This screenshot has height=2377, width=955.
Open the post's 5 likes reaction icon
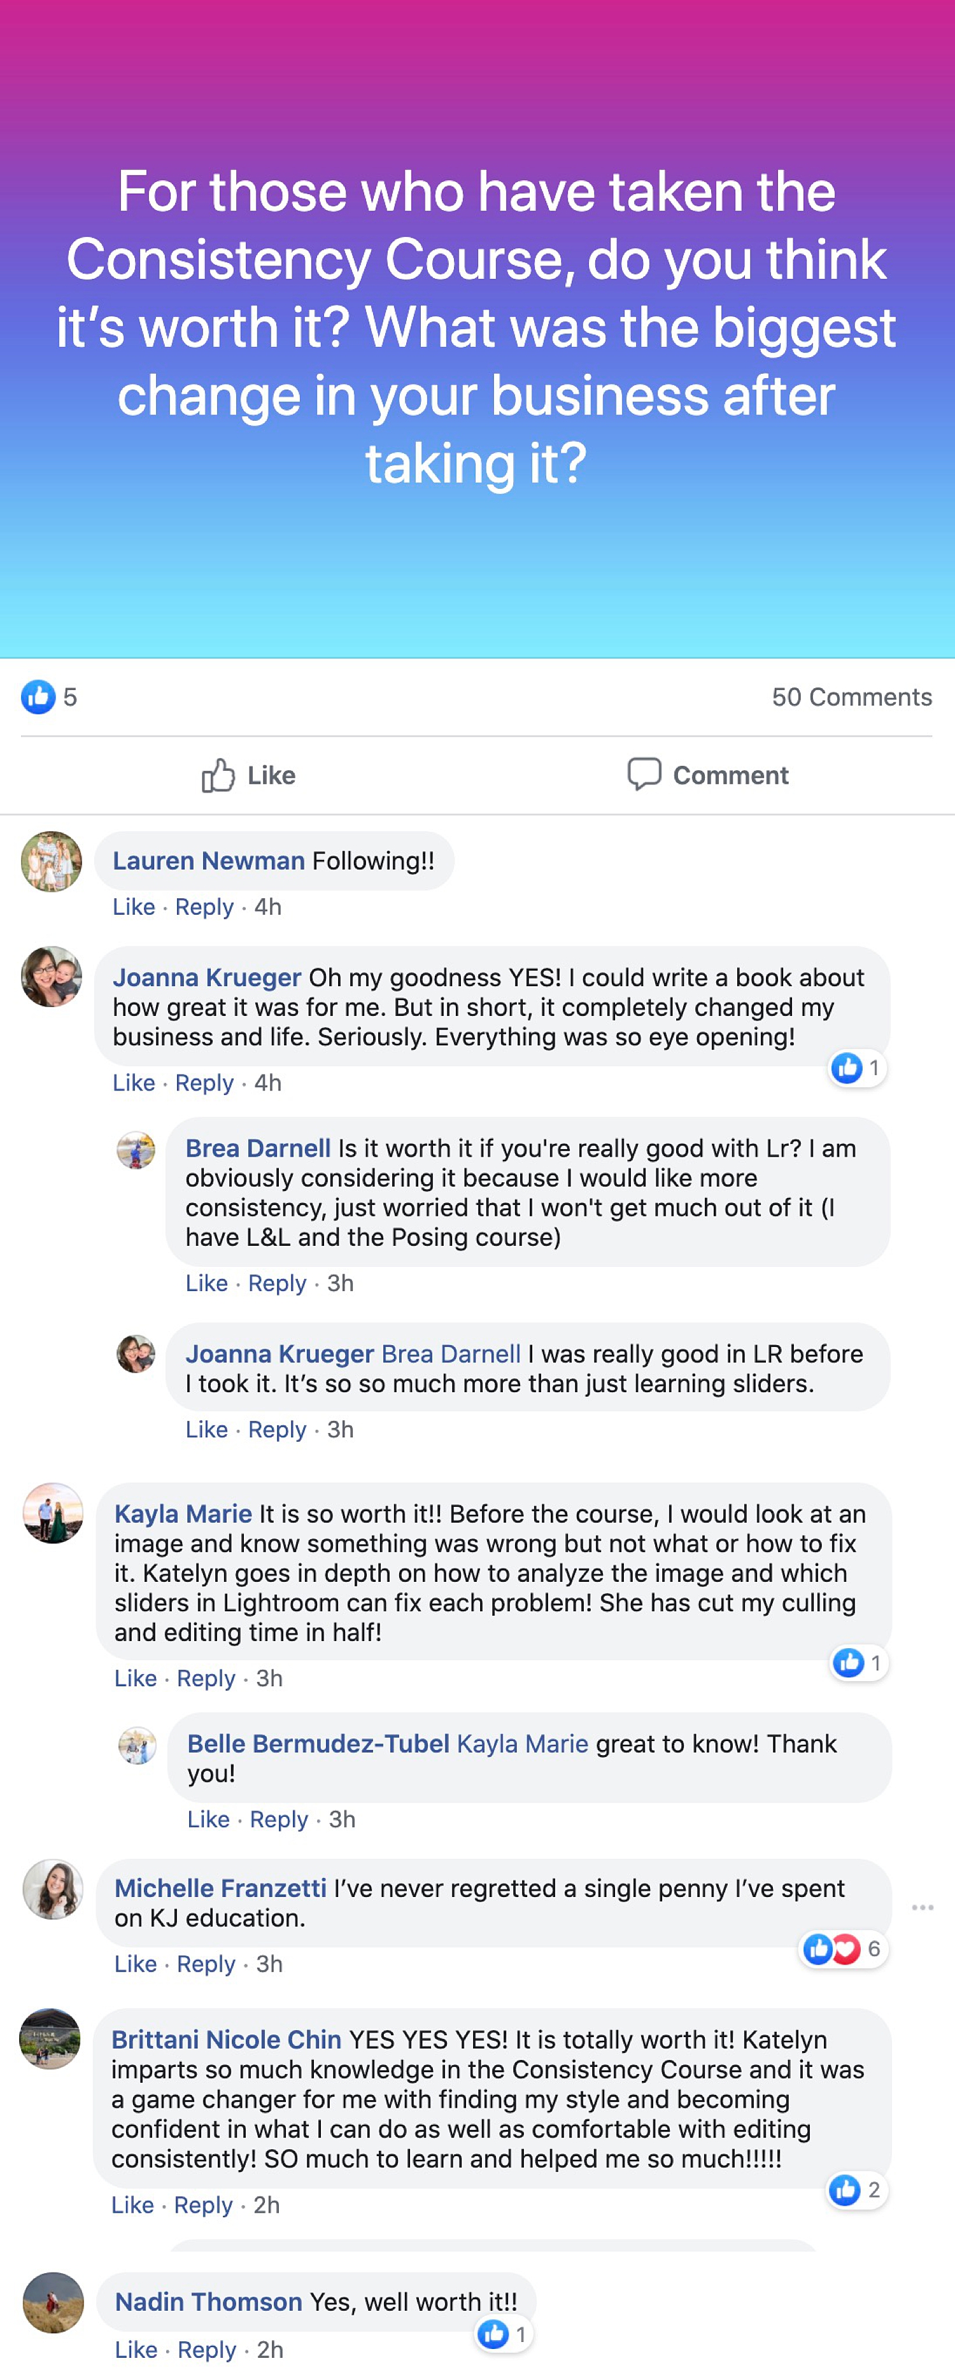[x=39, y=696]
